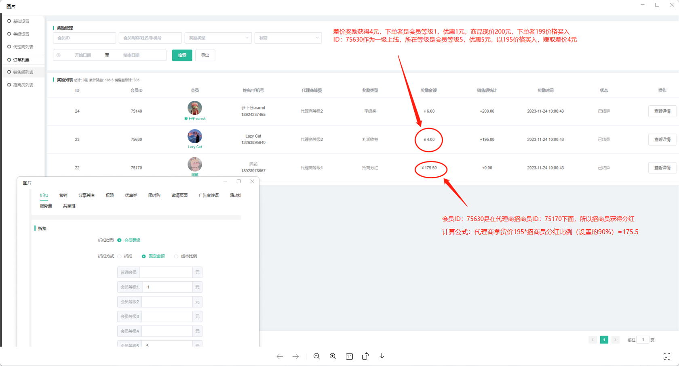This screenshot has width=679, height=366.
Task: Open the text recognition scan icon
Action: point(666,356)
